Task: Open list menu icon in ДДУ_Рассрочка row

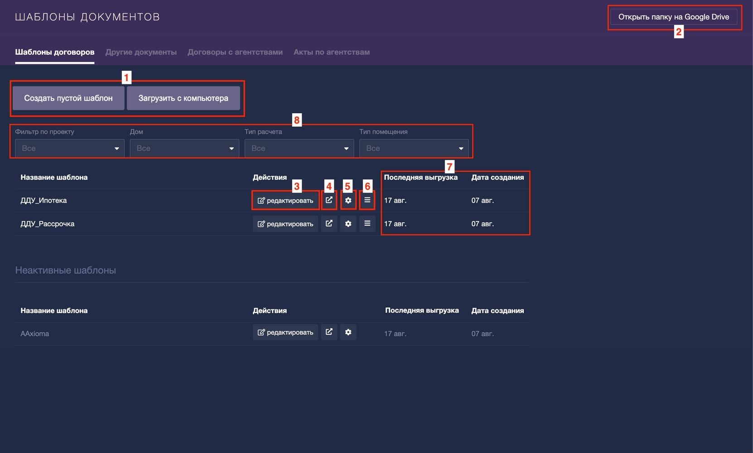Action: pos(367,223)
